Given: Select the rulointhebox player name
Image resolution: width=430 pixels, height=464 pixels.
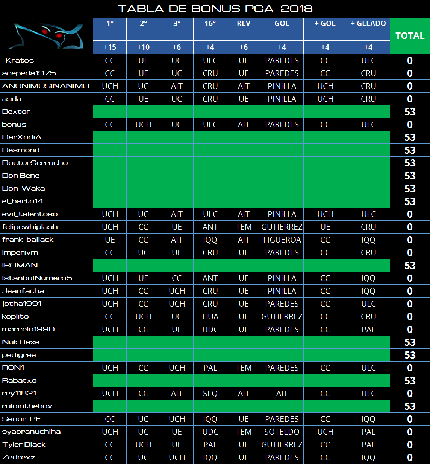Looking at the screenshot, I should (x=27, y=406).
